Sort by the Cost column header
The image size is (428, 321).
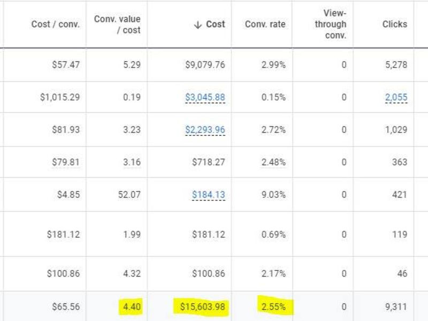tap(216, 24)
